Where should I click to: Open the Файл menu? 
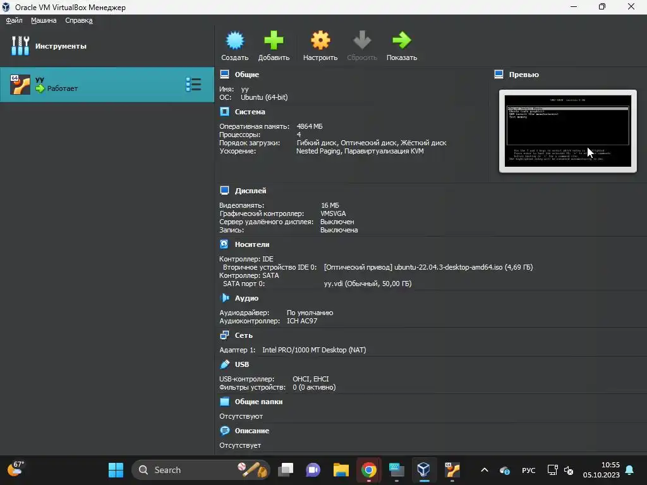(x=14, y=20)
